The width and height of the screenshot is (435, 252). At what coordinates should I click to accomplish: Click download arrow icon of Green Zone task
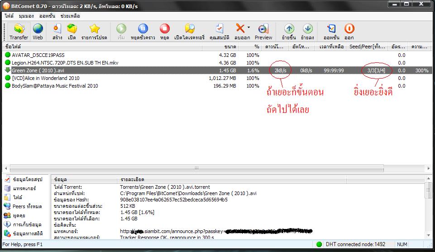(8, 70)
